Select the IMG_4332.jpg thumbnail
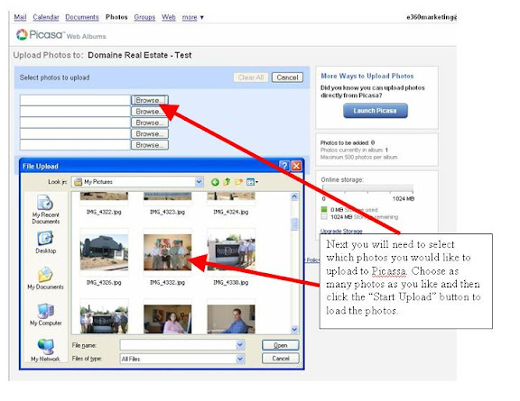Image resolution: width=520 pixels, height=401 pixels. tap(168, 252)
